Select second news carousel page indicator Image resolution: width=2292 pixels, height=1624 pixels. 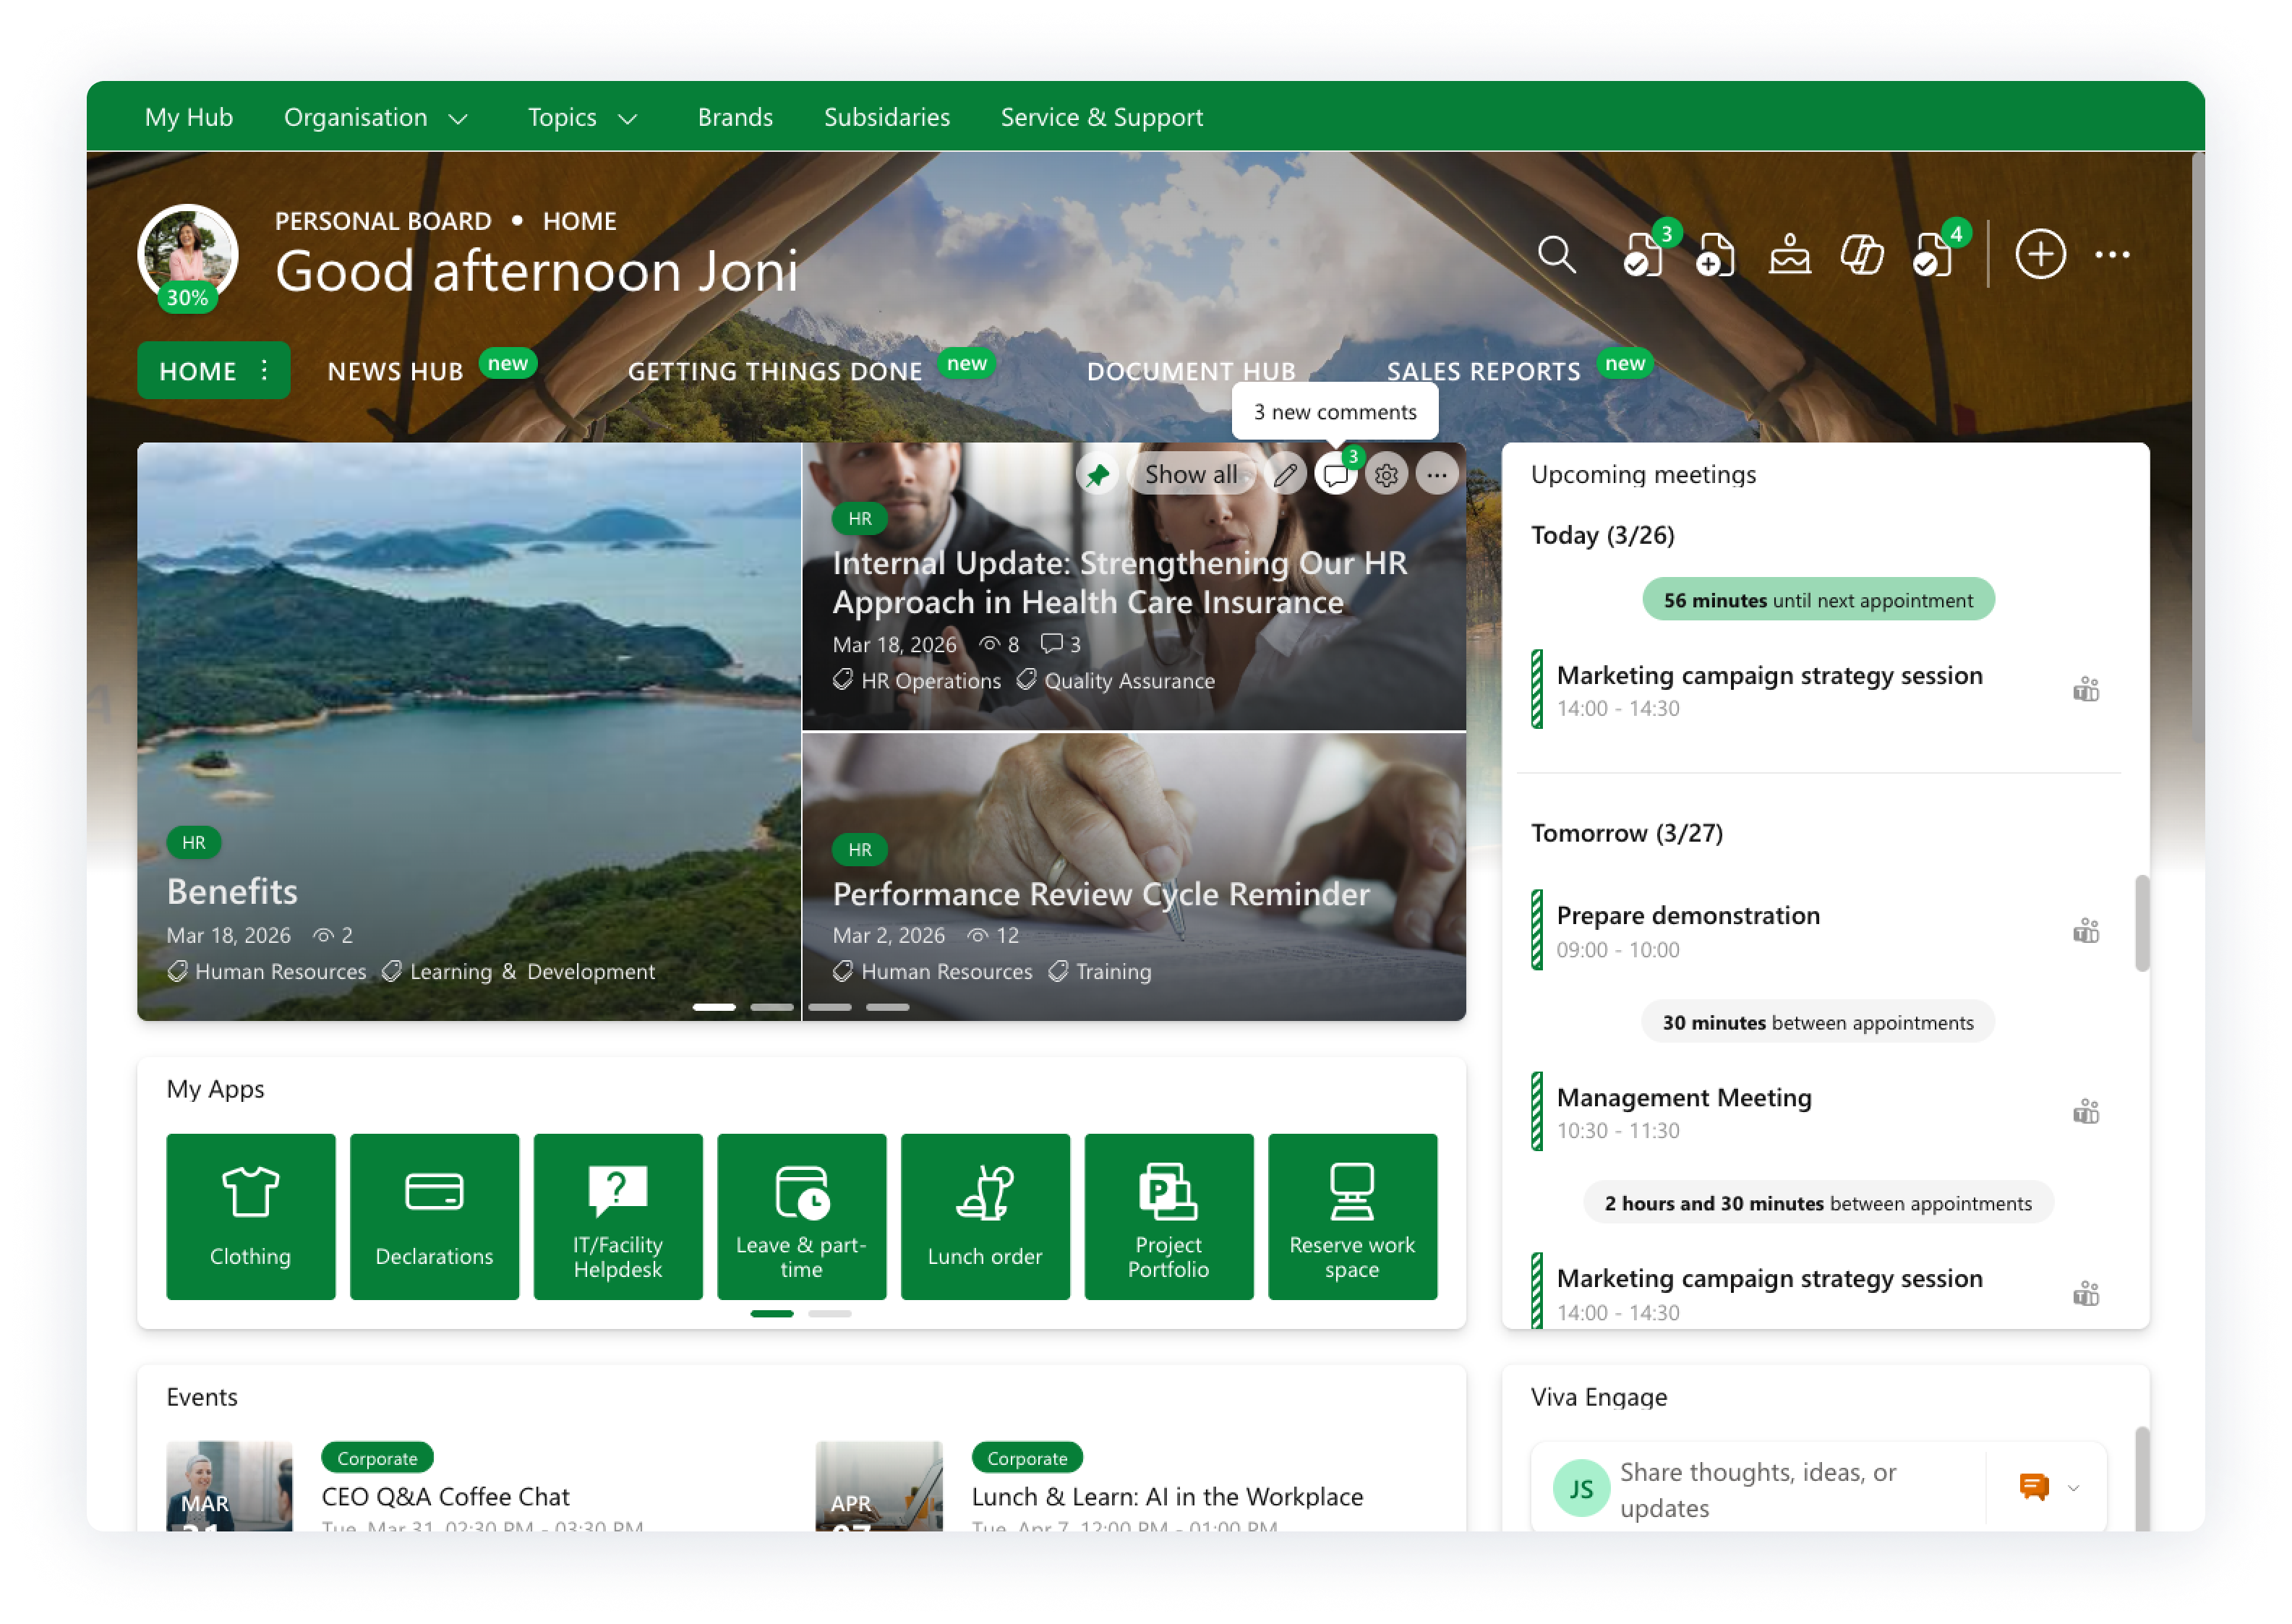click(771, 1007)
